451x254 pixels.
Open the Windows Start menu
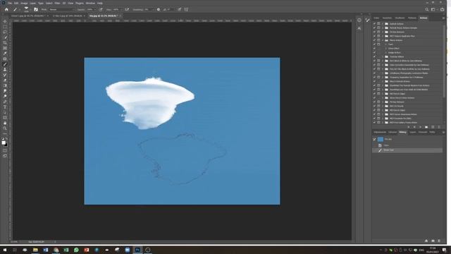(5, 250)
